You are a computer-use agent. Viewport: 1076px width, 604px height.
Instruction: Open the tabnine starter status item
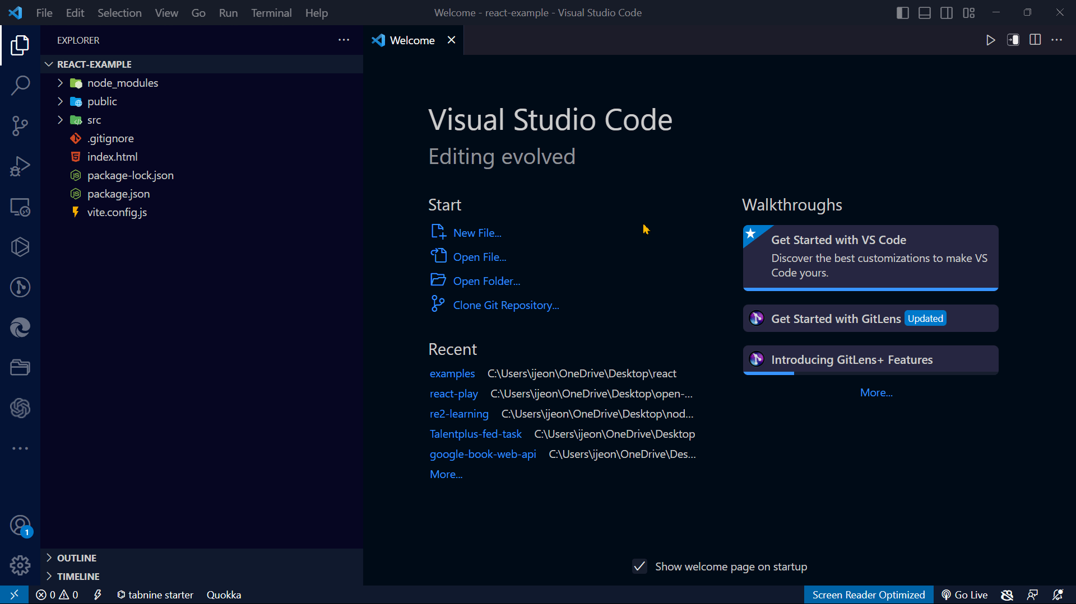(155, 594)
